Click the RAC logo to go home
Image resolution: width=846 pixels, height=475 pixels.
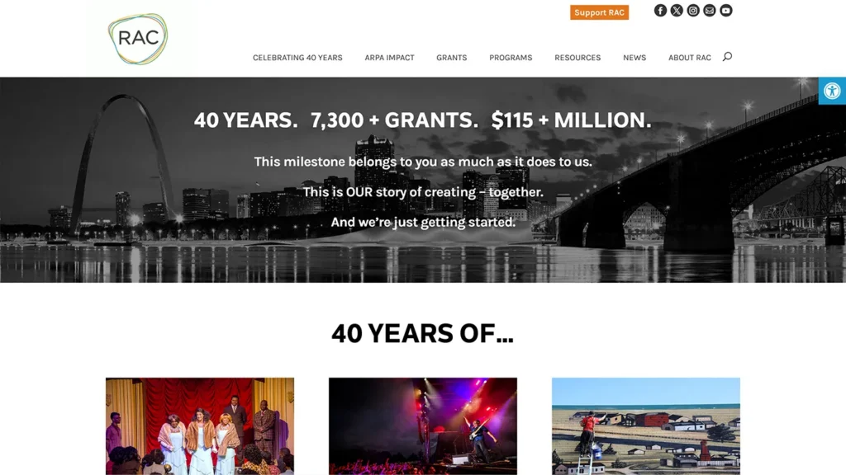pos(138,39)
